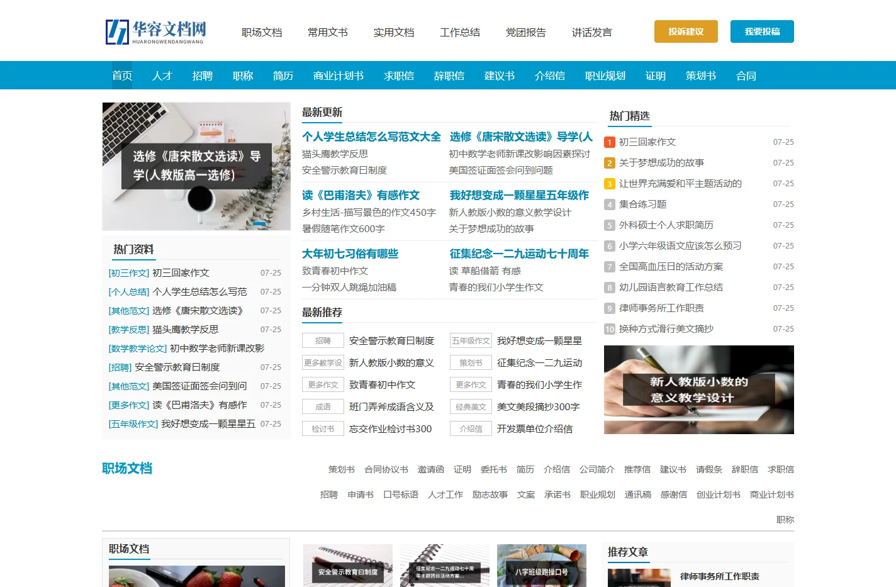Open headline 个人学生总结怎么写范文大全
Viewport: 896px width, 587px height.
pos(371,137)
